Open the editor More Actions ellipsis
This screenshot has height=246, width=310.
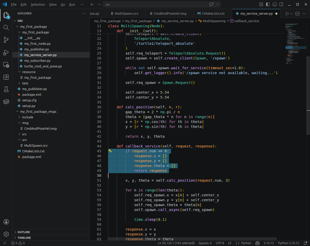pos(305,14)
